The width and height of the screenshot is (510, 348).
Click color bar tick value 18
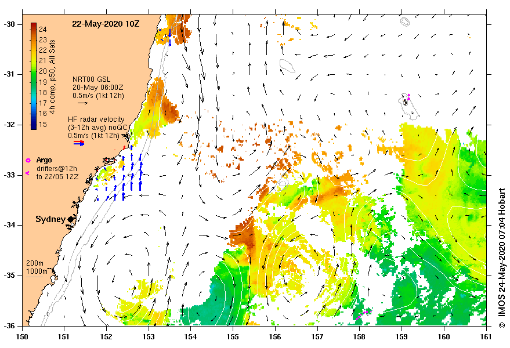(x=43, y=92)
